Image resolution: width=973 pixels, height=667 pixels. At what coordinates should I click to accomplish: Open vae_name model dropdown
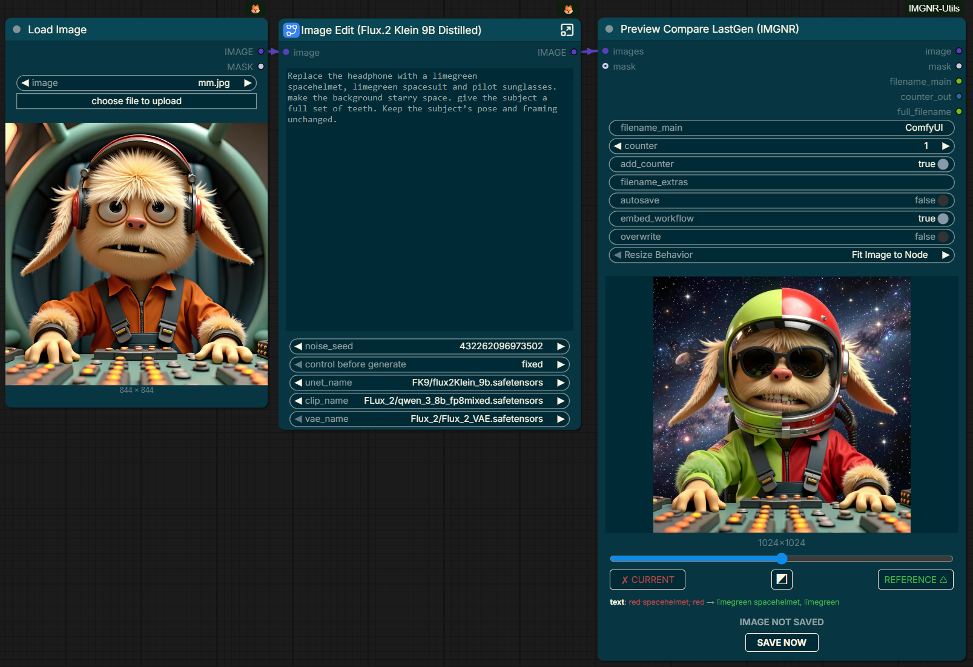pos(429,419)
